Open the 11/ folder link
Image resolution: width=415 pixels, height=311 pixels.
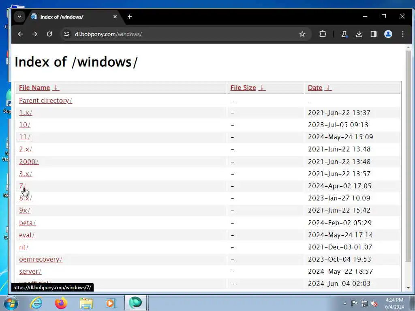[25, 137]
